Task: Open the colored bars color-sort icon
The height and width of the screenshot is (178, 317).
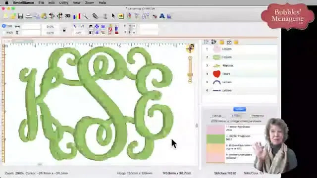Action: [77, 16]
